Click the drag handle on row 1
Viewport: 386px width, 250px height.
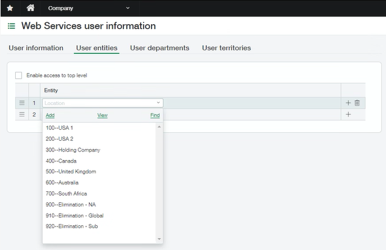click(x=22, y=103)
